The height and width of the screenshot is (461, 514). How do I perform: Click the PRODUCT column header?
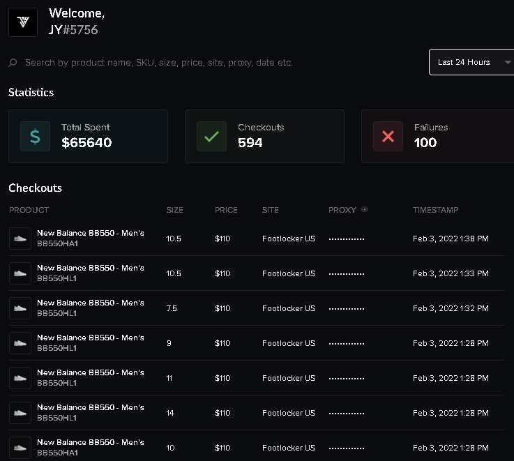[x=29, y=210]
